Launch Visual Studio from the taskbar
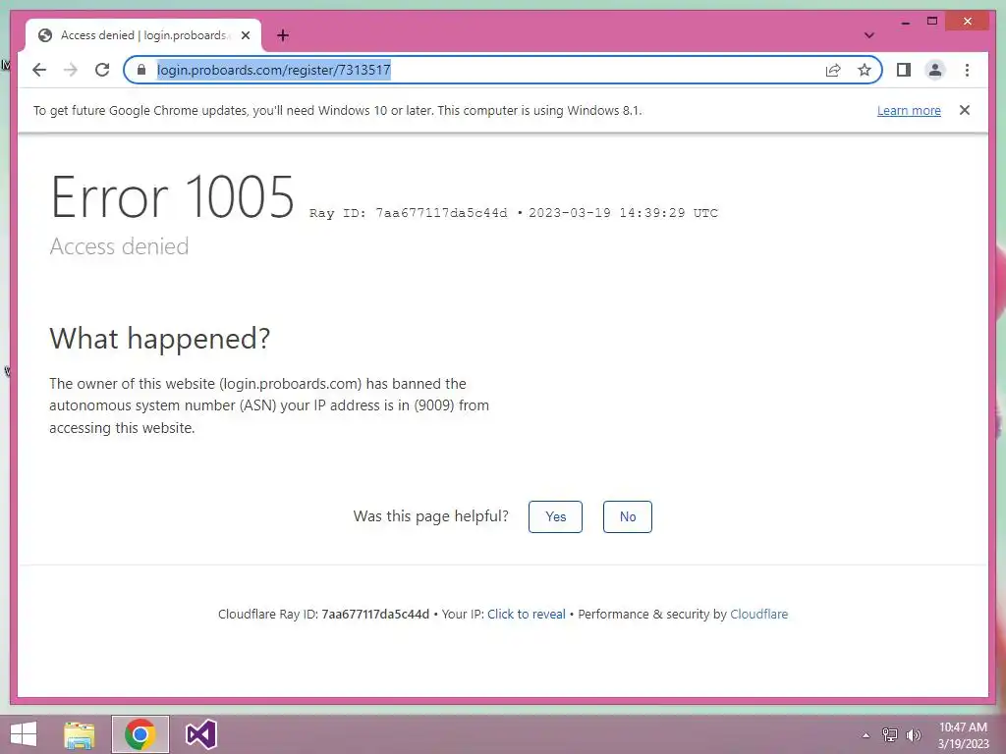The height and width of the screenshot is (754, 1006). (x=200, y=734)
